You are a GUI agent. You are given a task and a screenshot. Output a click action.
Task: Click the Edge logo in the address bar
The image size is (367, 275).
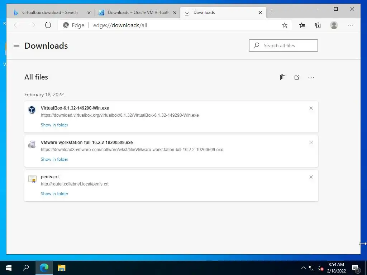pyautogui.click(x=66, y=25)
